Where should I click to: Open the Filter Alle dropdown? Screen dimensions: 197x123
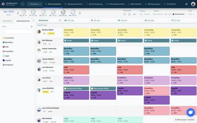pyautogui.click(x=191, y=14)
